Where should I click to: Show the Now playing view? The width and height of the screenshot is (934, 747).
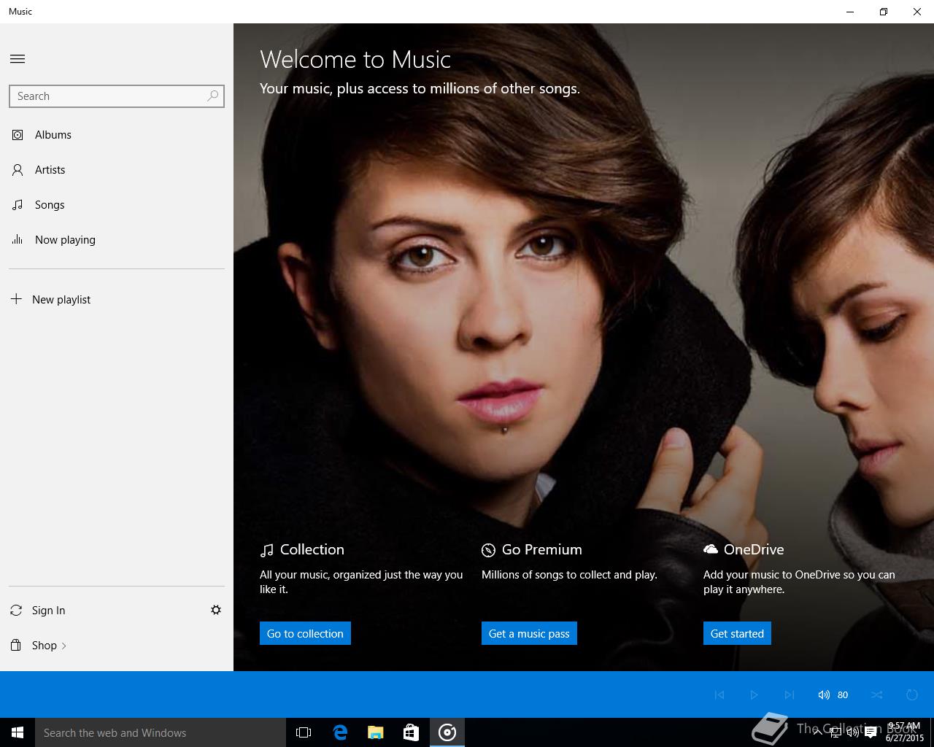(x=64, y=240)
